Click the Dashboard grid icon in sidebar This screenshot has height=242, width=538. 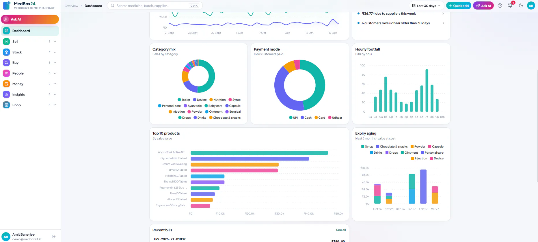(x=6, y=31)
